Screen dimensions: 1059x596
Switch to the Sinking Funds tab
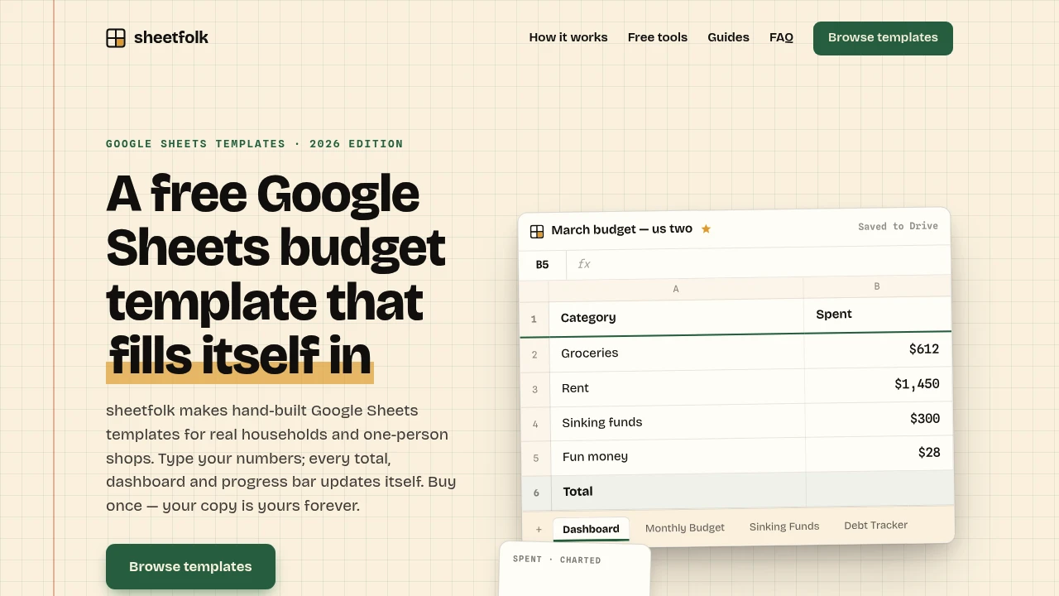tap(784, 526)
